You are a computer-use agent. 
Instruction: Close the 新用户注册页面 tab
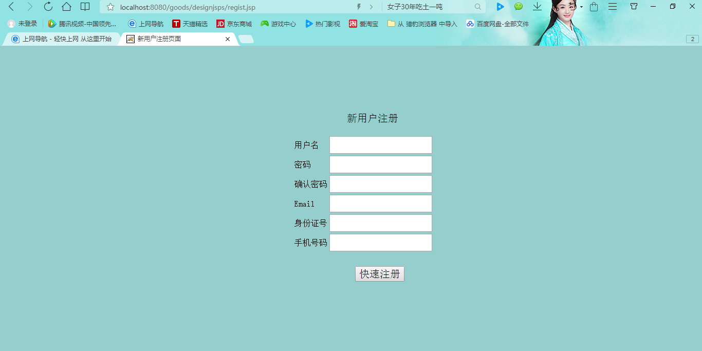tap(228, 39)
